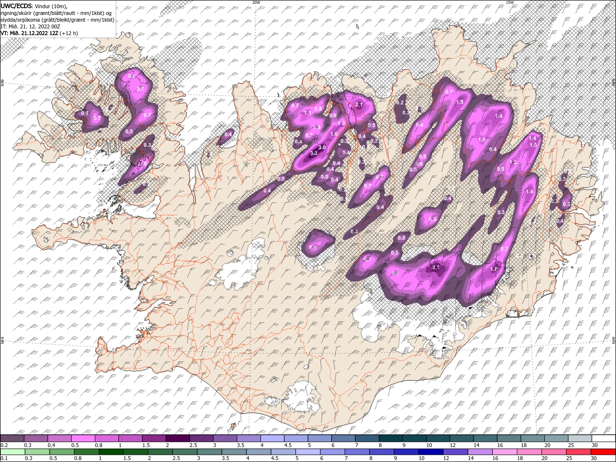
Task: Click the southern '2.1' snowfall value near the glacier
Action: (436, 267)
